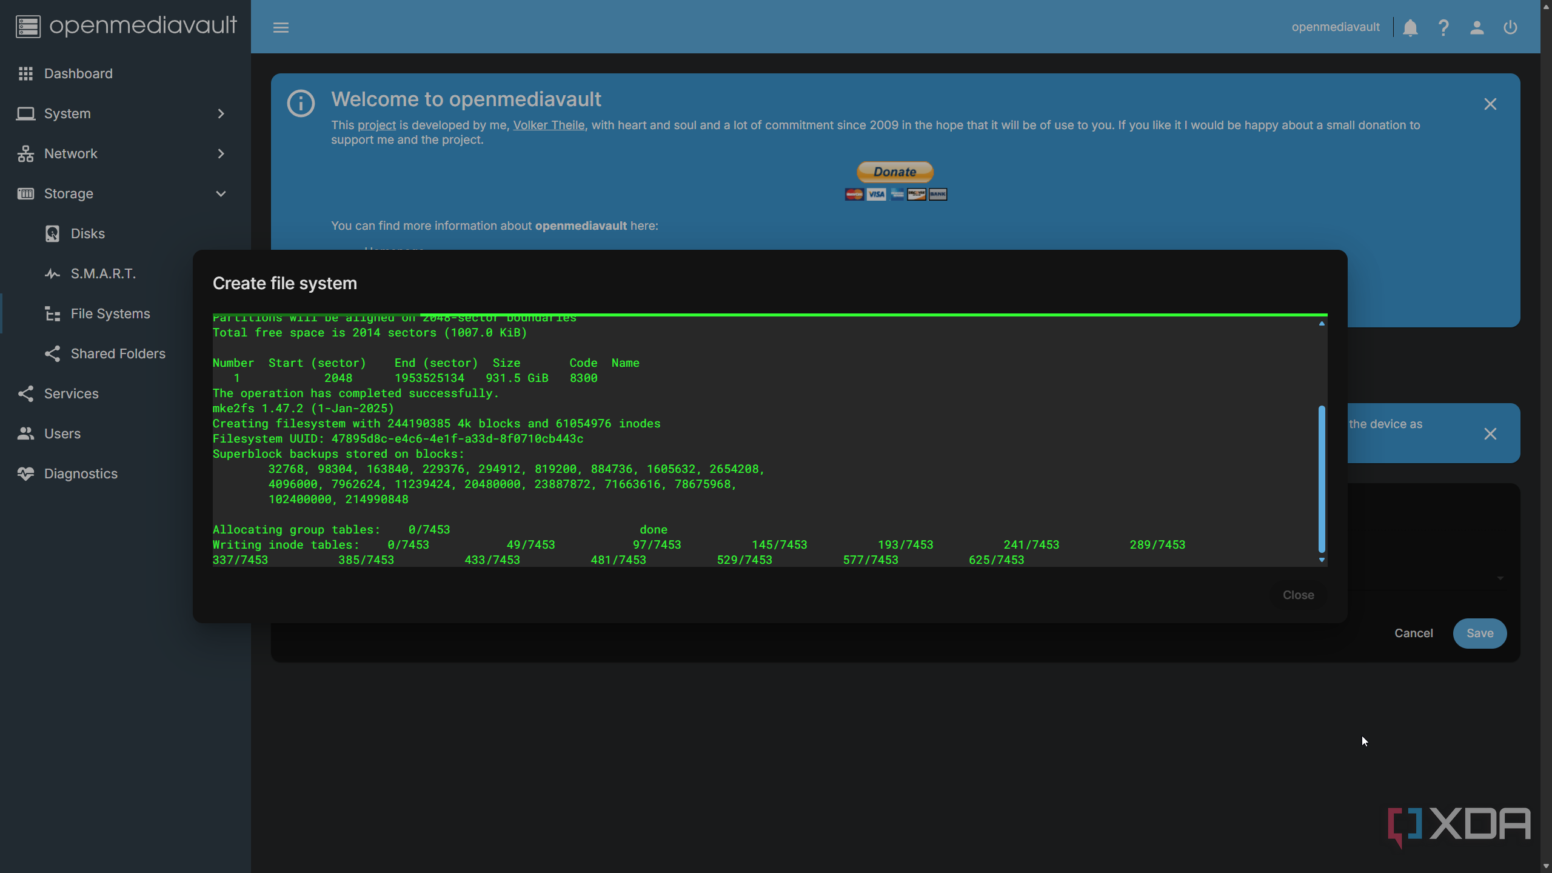The width and height of the screenshot is (1552, 873).
Task: Click the Dashboard grid icon
Action: click(x=25, y=73)
